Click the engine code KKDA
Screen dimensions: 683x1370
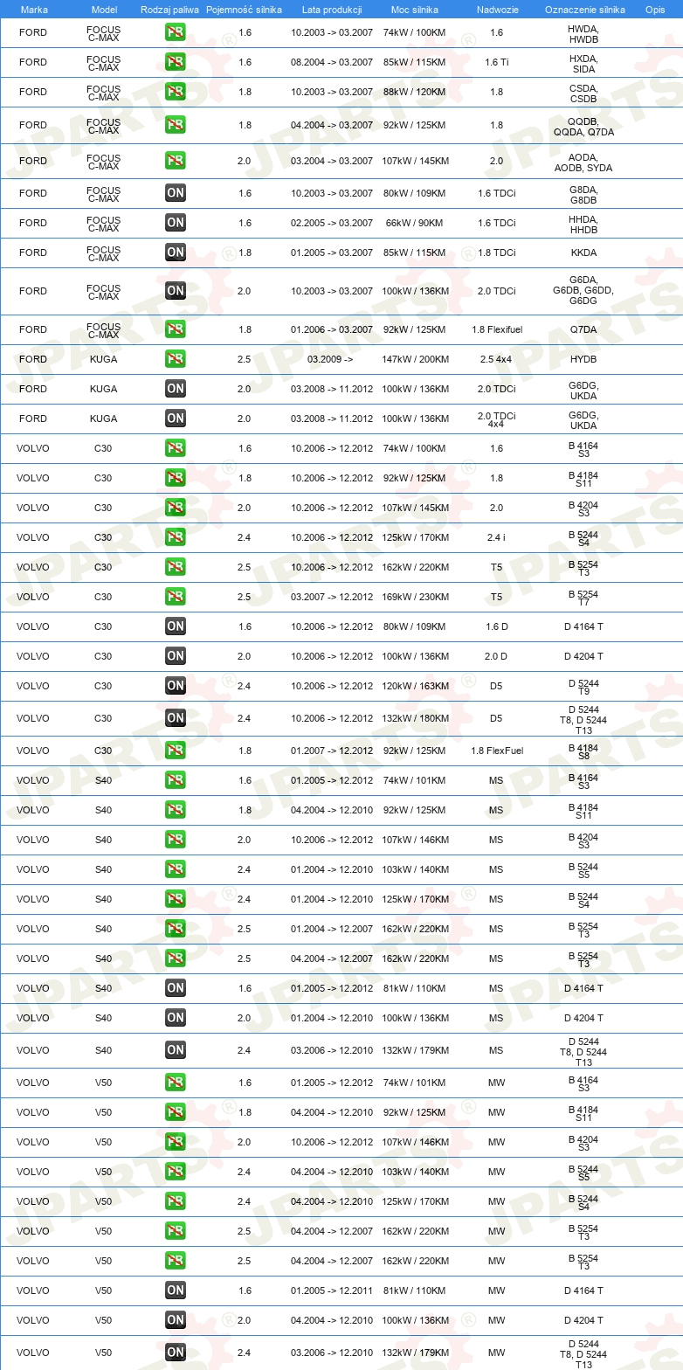(x=583, y=253)
